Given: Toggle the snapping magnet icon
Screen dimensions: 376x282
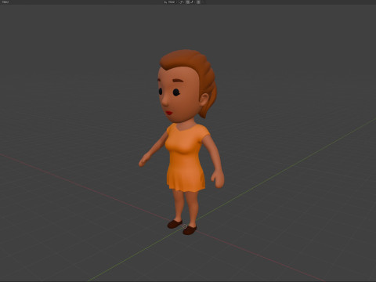Looking at the screenshot, I should tap(187, 2).
